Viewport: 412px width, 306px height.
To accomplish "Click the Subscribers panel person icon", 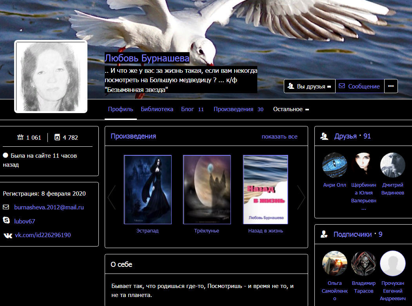I will (x=324, y=234).
